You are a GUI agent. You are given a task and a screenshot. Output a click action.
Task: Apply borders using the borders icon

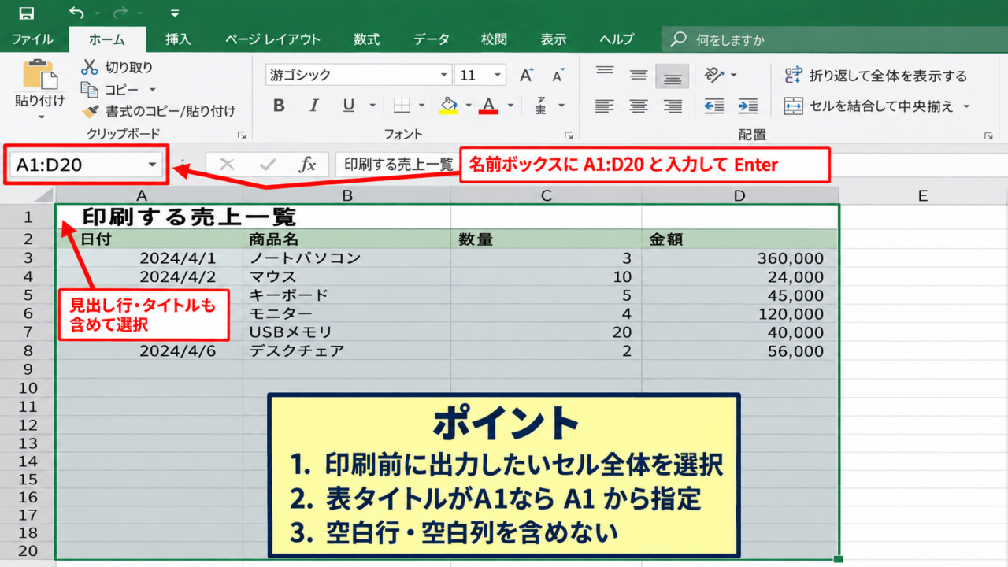[x=402, y=106]
